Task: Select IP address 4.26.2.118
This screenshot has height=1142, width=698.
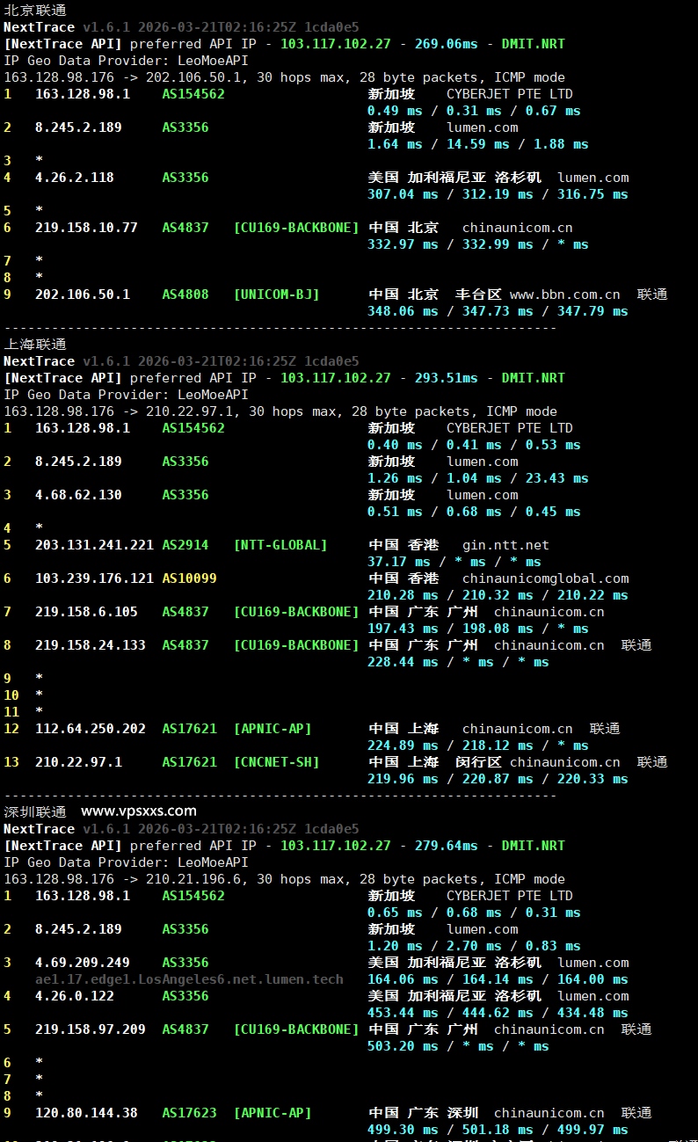Action: coord(75,178)
